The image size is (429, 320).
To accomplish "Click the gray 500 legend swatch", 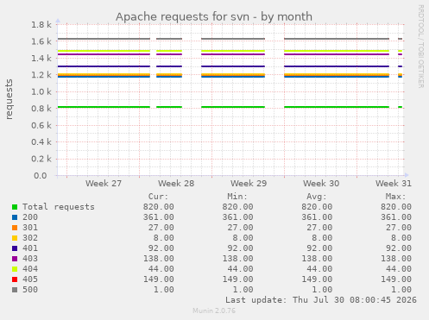I will point(15,290).
